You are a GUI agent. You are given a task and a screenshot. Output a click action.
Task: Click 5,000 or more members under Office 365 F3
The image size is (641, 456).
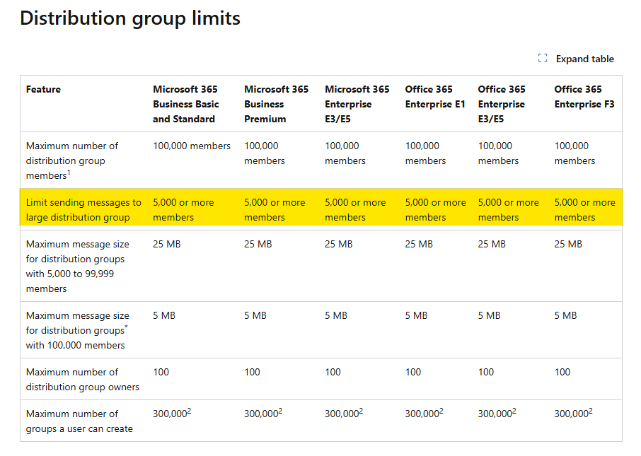584,209
